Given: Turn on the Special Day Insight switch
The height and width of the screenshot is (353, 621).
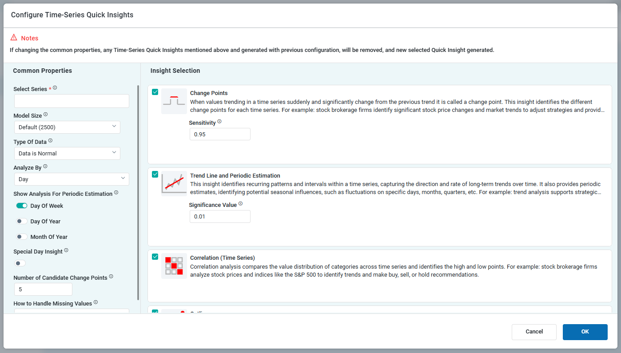Looking at the screenshot, I should pyautogui.click(x=20, y=263).
